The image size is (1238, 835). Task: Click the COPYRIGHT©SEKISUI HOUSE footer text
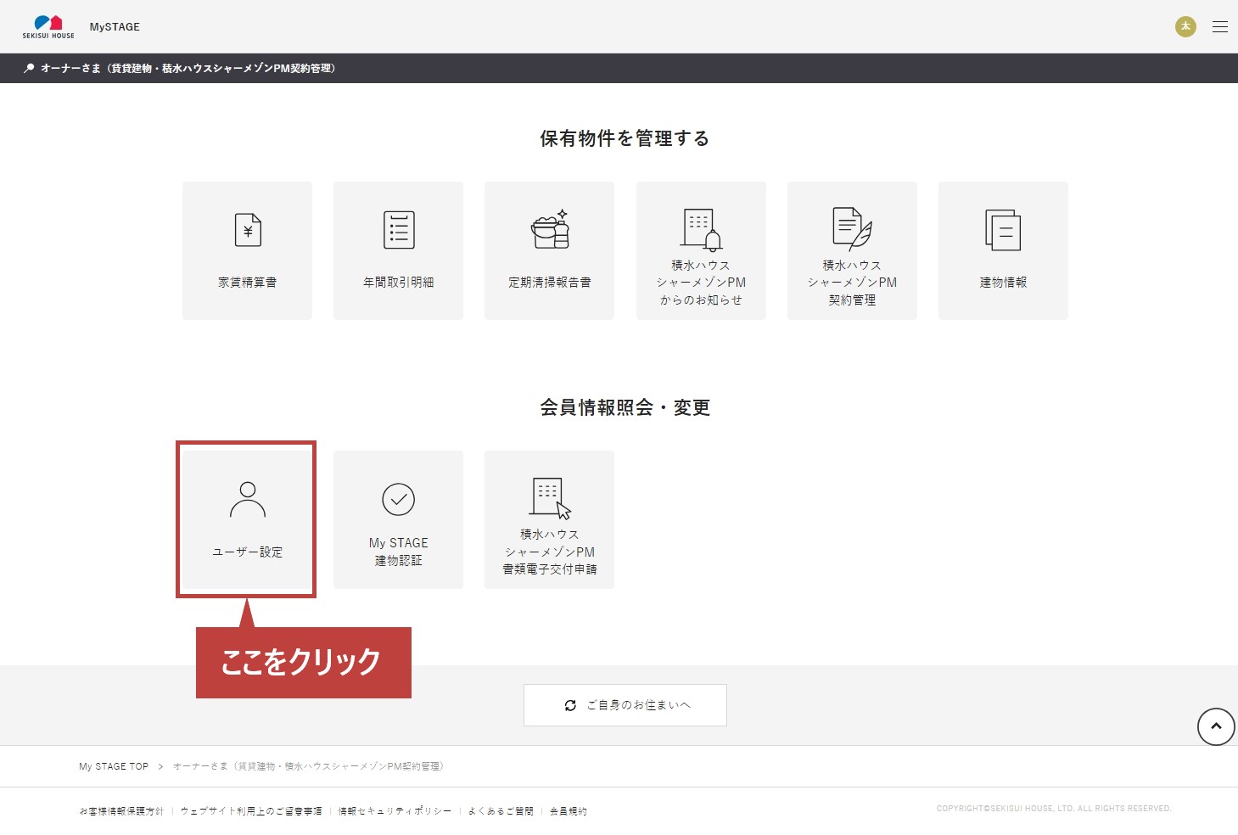[1054, 809]
